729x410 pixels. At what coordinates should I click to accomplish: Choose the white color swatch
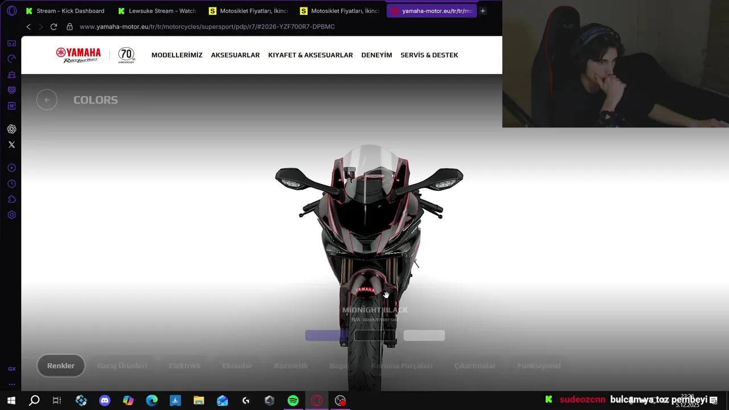(424, 335)
